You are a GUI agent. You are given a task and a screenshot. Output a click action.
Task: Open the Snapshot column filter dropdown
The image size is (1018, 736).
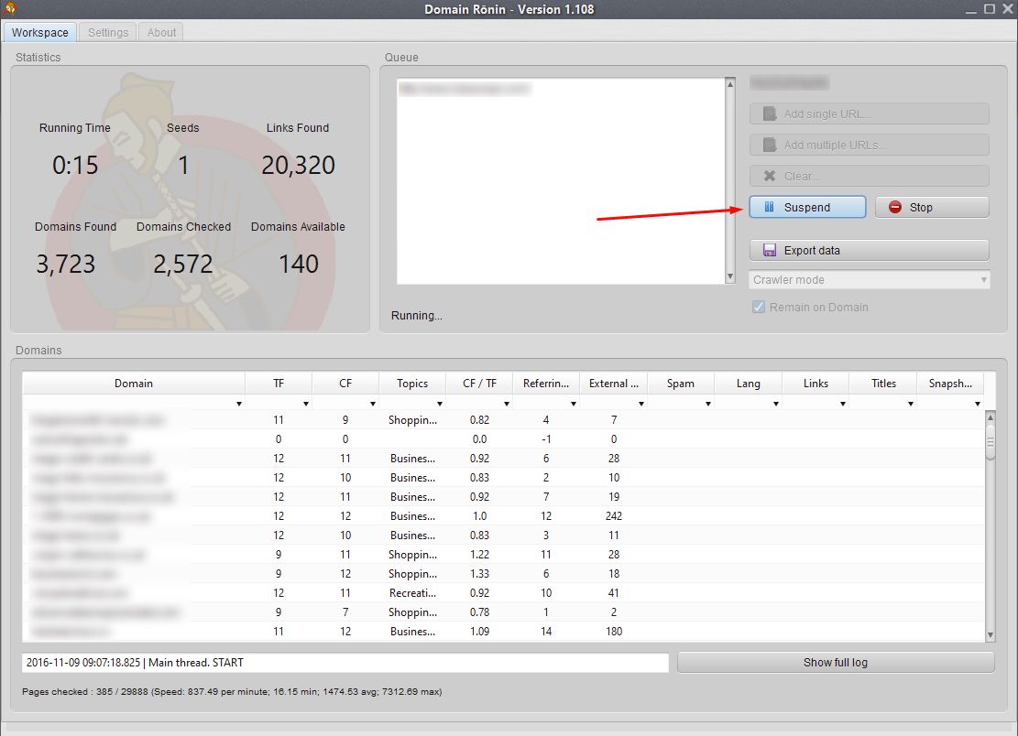(977, 404)
